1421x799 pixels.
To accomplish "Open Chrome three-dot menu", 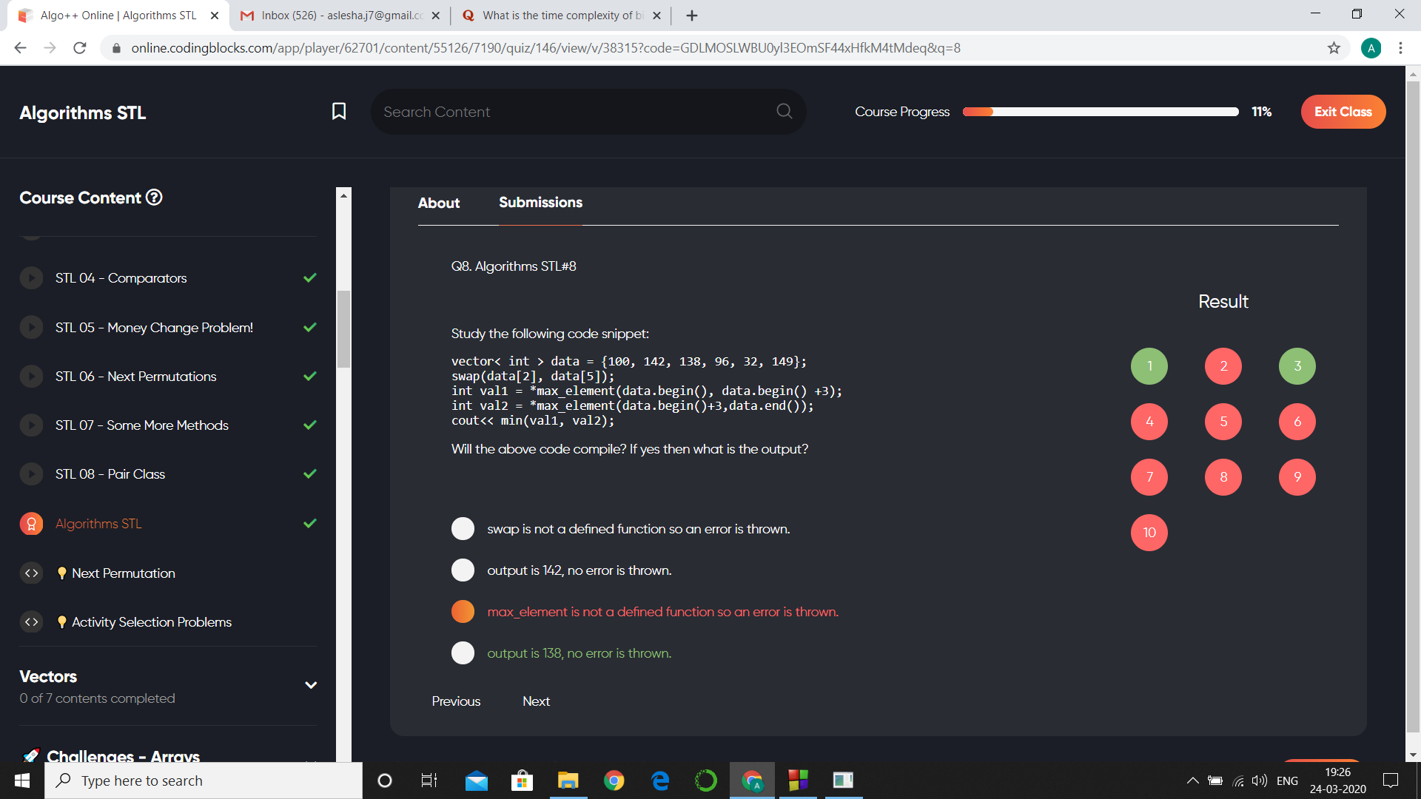I will coord(1400,48).
